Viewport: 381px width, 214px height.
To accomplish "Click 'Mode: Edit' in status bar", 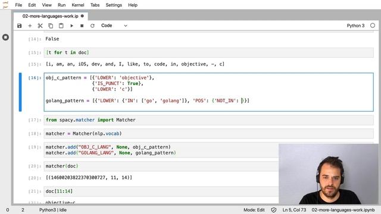I will (254, 210).
